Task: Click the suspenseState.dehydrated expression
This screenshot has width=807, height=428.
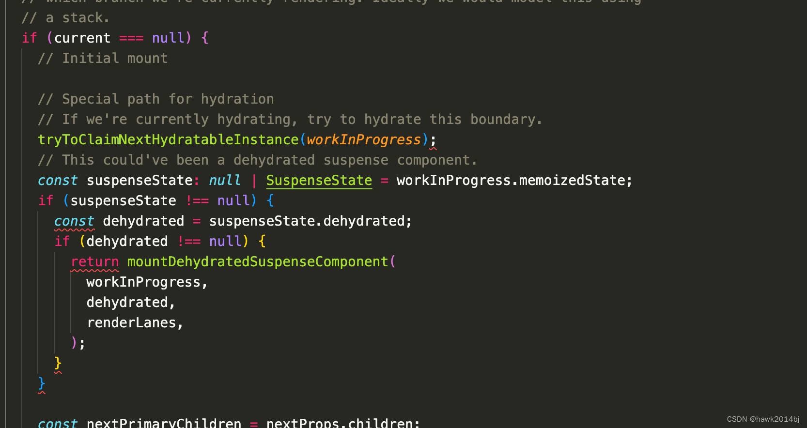Action: (x=307, y=221)
